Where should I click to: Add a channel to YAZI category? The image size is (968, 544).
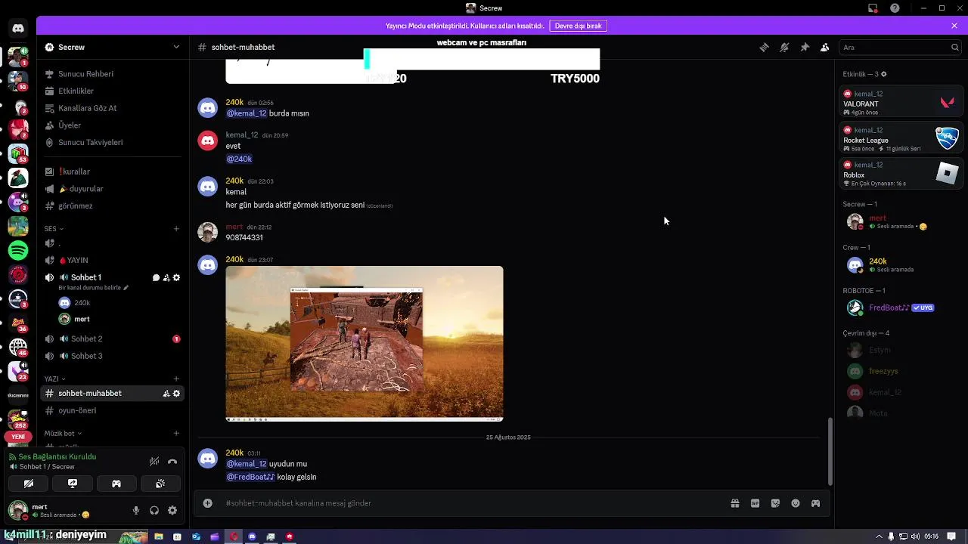[176, 379]
